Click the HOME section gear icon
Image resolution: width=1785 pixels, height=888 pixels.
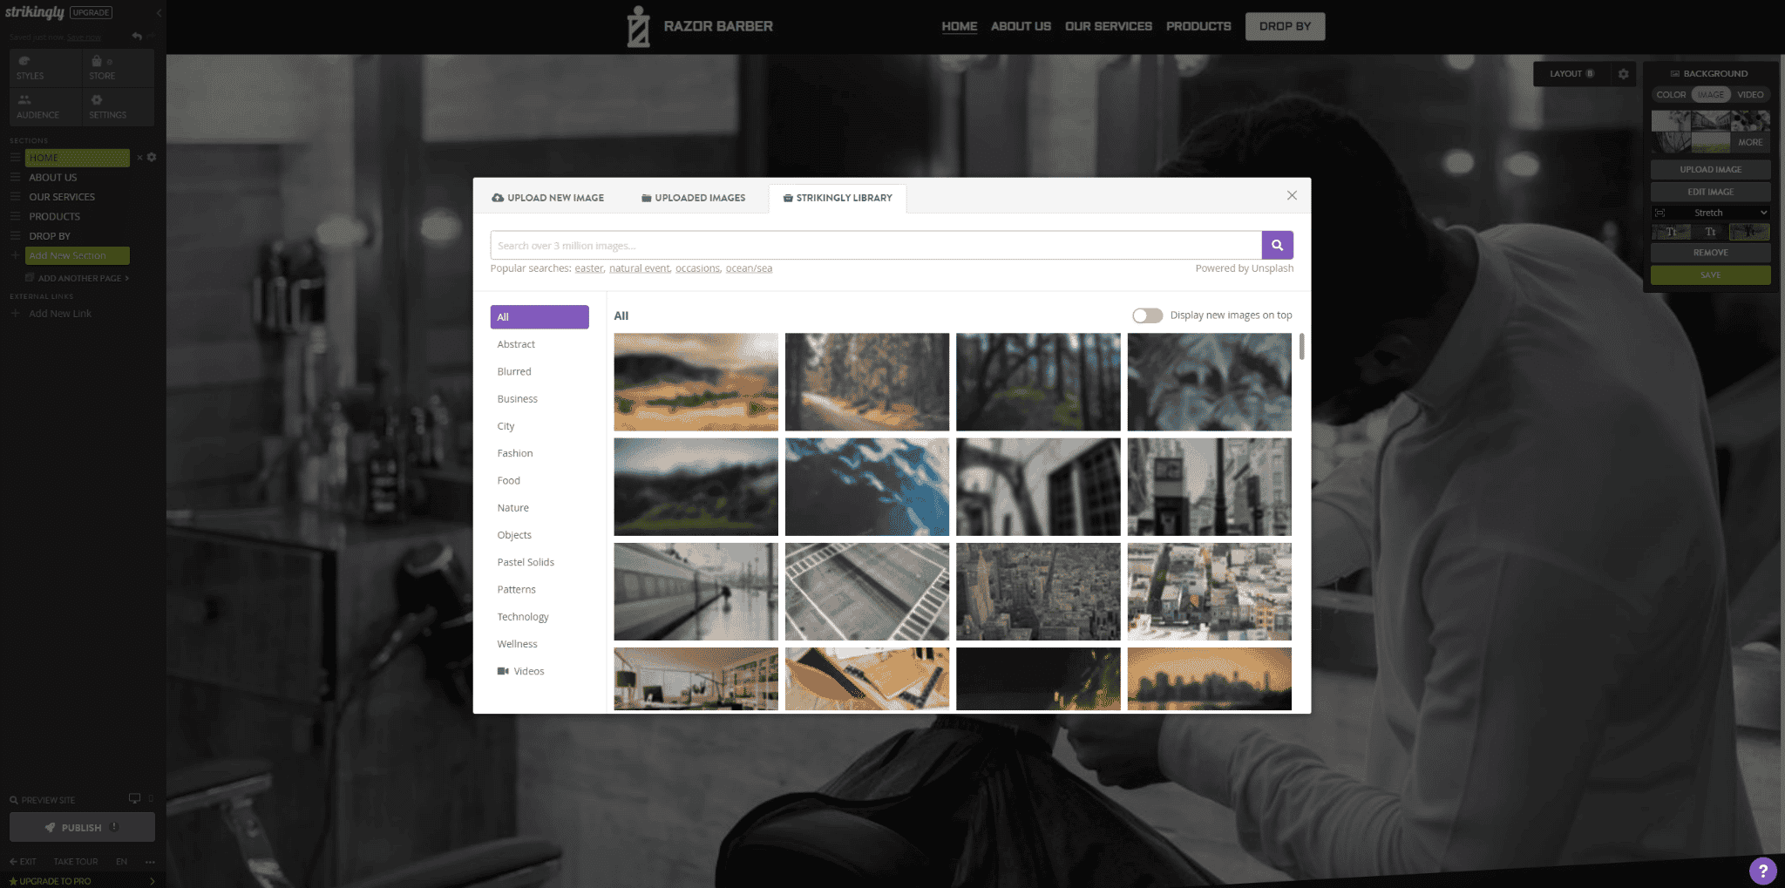152,158
